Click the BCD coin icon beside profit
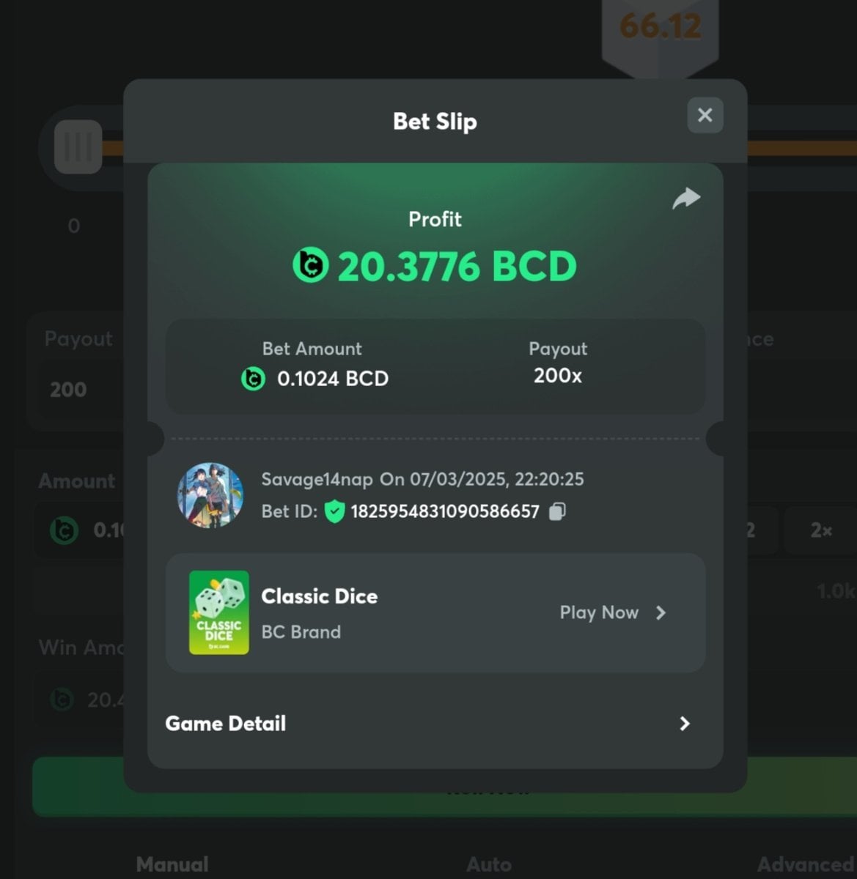857x879 pixels. (311, 265)
